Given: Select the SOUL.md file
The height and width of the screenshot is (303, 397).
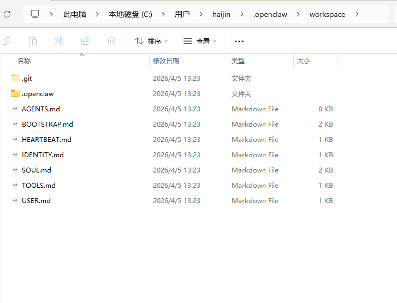Looking at the screenshot, I should pos(37,170).
